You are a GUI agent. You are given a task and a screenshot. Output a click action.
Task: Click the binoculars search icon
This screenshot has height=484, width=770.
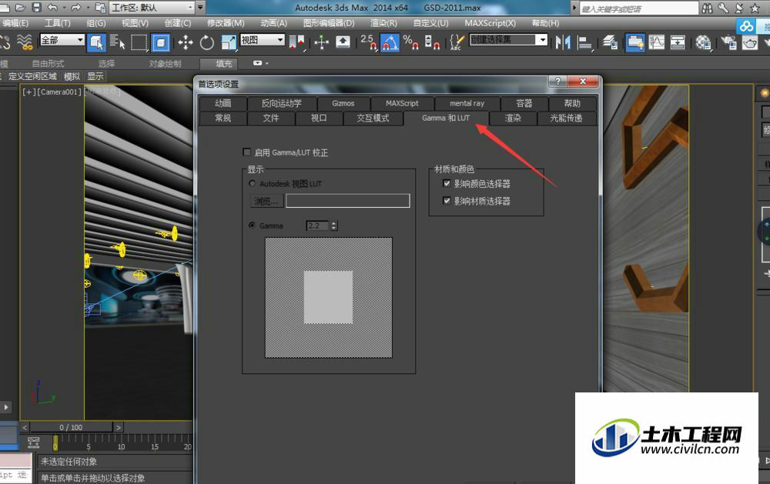[707, 8]
